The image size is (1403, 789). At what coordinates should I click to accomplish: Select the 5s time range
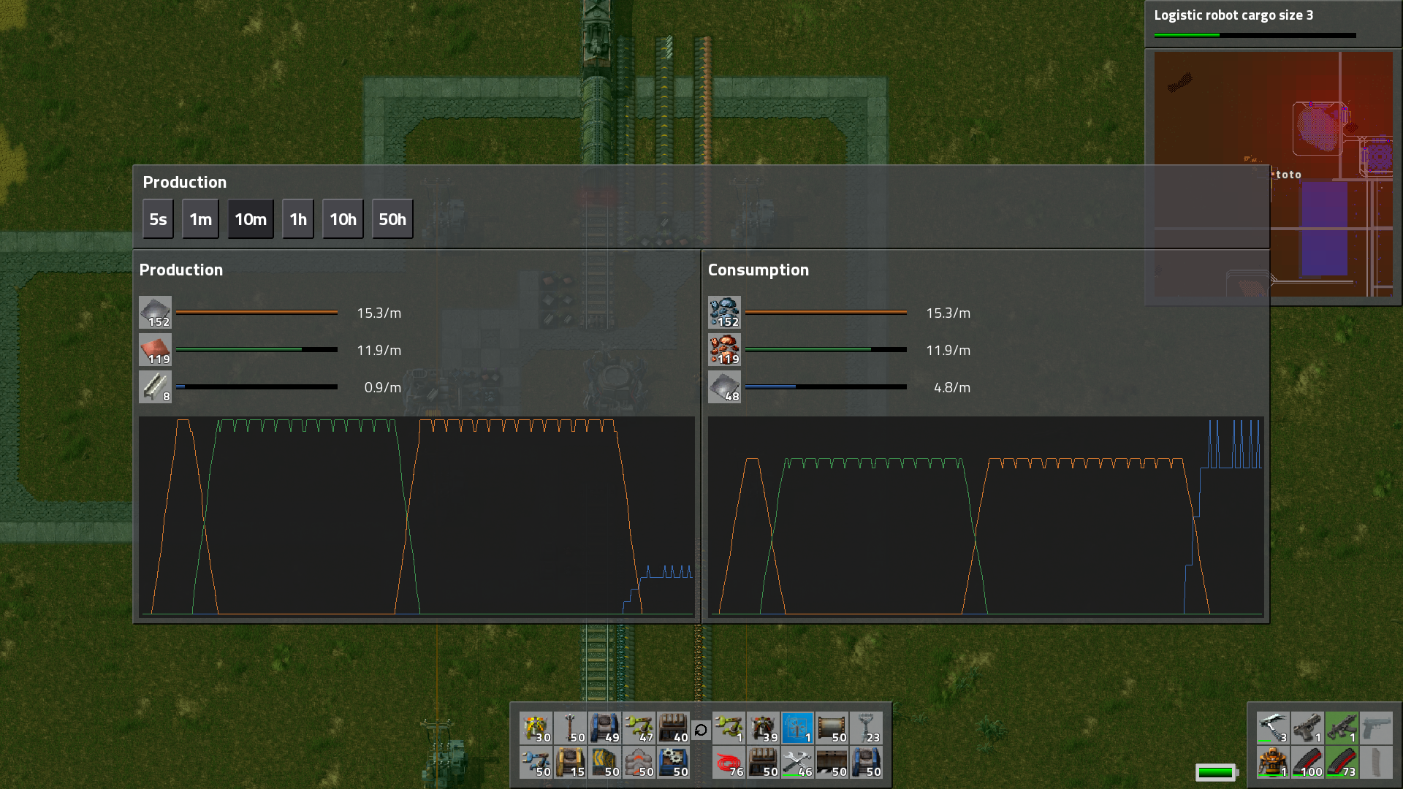(158, 219)
